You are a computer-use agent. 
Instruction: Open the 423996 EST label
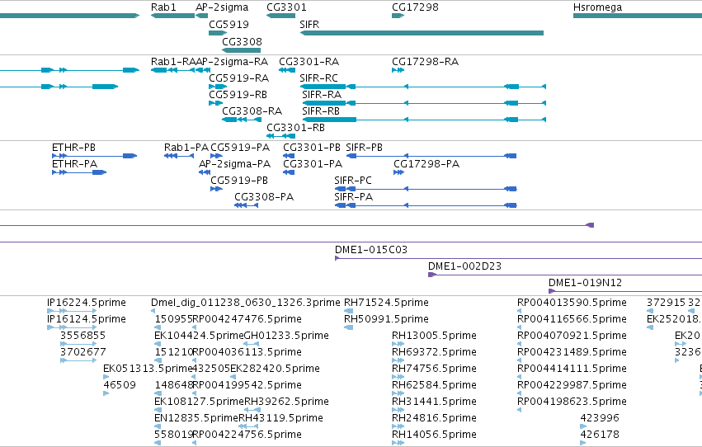[x=600, y=418]
